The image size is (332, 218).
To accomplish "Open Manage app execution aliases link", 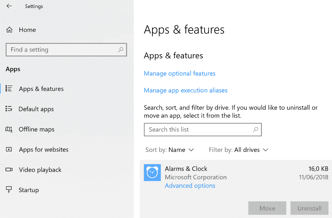I will tap(186, 91).
